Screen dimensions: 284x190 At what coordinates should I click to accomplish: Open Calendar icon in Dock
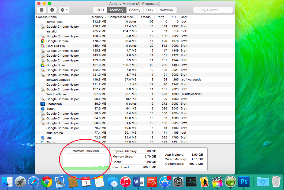[86, 182]
